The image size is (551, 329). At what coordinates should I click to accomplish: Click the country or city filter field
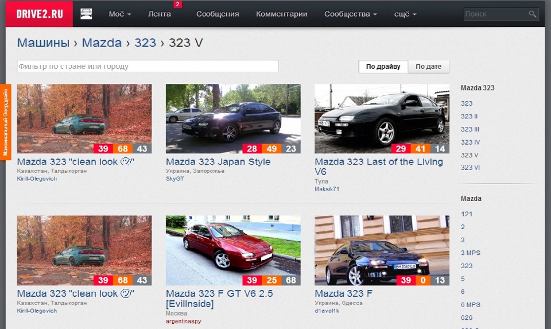pos(148,66)
